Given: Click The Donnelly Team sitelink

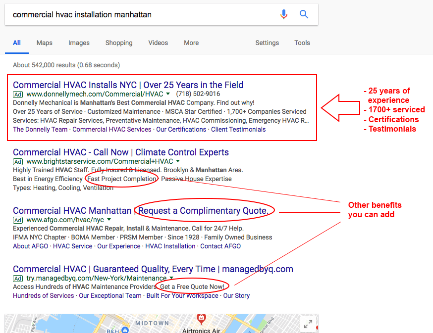Looking at the screenshot, I should [x=40, y=130].
